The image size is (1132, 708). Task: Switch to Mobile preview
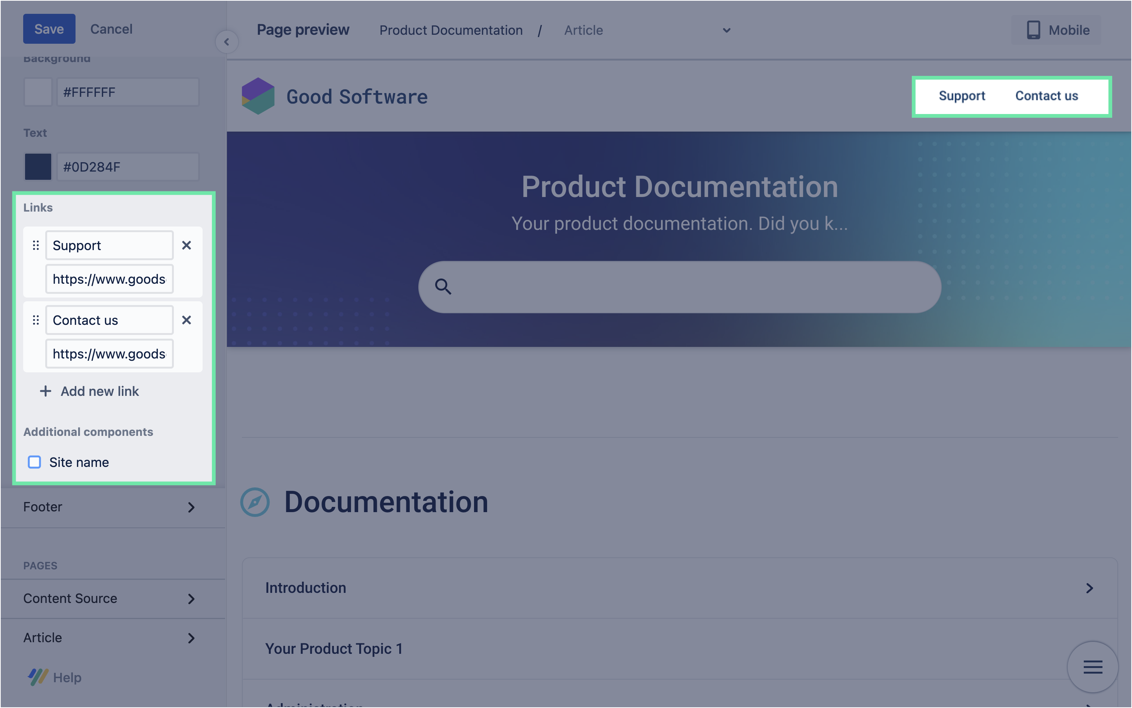click(x=1056, y=30)
